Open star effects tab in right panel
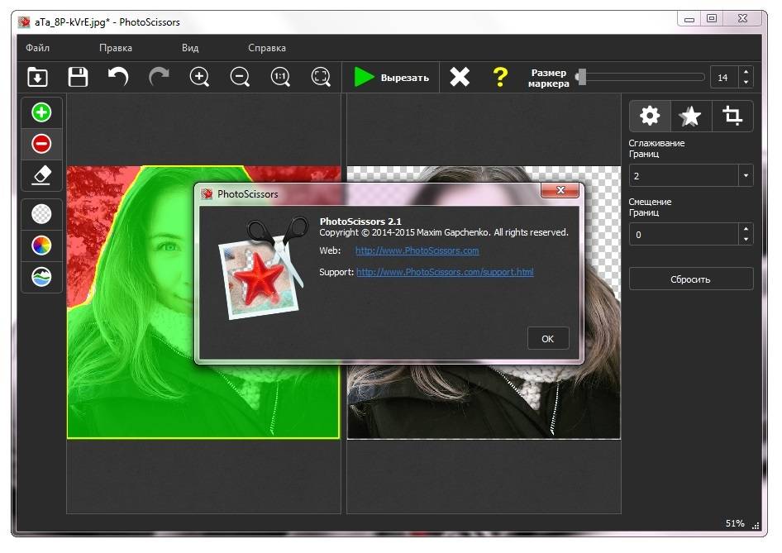Screen dimensions: 782x553 (691, 116)
